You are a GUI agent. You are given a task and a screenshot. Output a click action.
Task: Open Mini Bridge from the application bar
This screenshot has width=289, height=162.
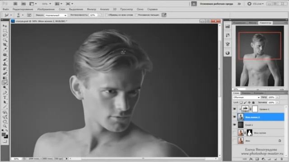(x=23, y=4)
